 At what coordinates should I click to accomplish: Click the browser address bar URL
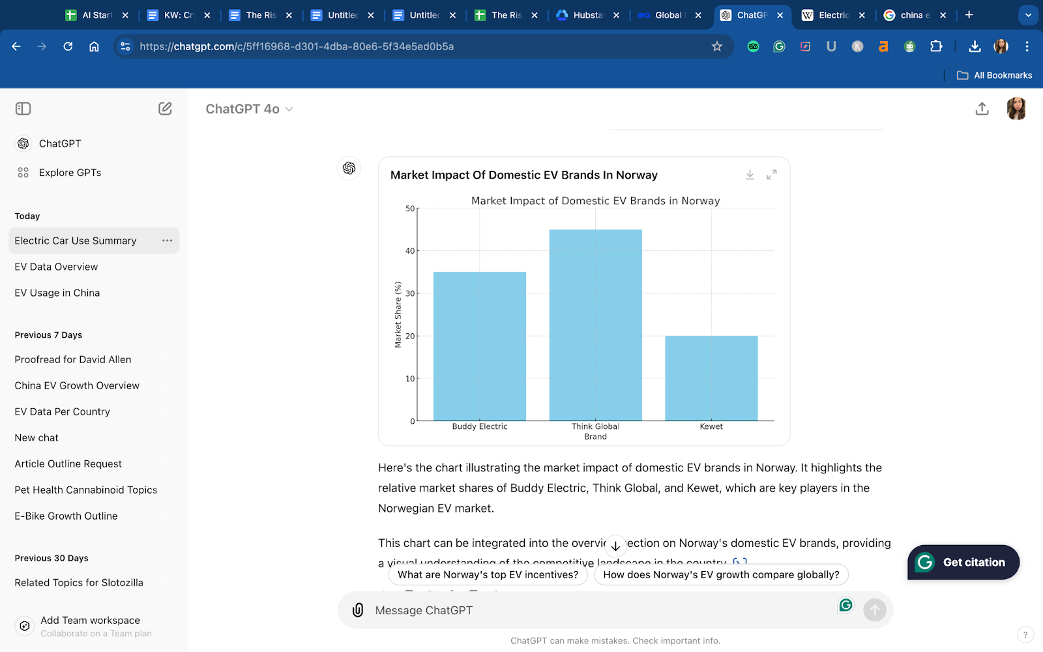click(x=297, y=46)
